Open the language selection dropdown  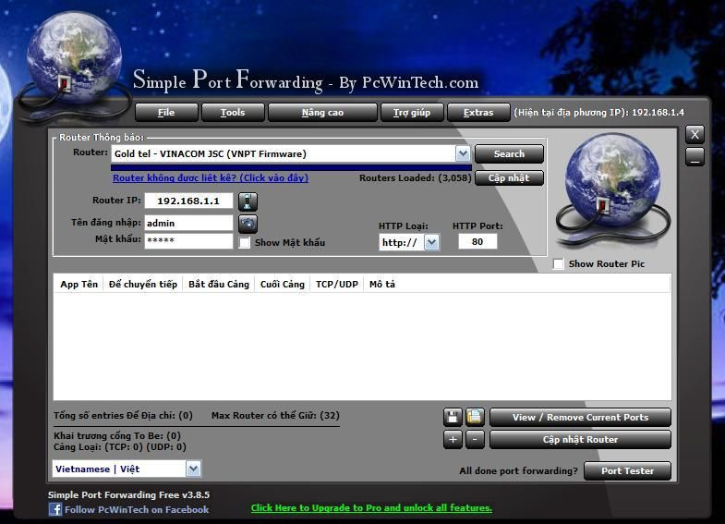pyautogui.click(x=193, y=469)
